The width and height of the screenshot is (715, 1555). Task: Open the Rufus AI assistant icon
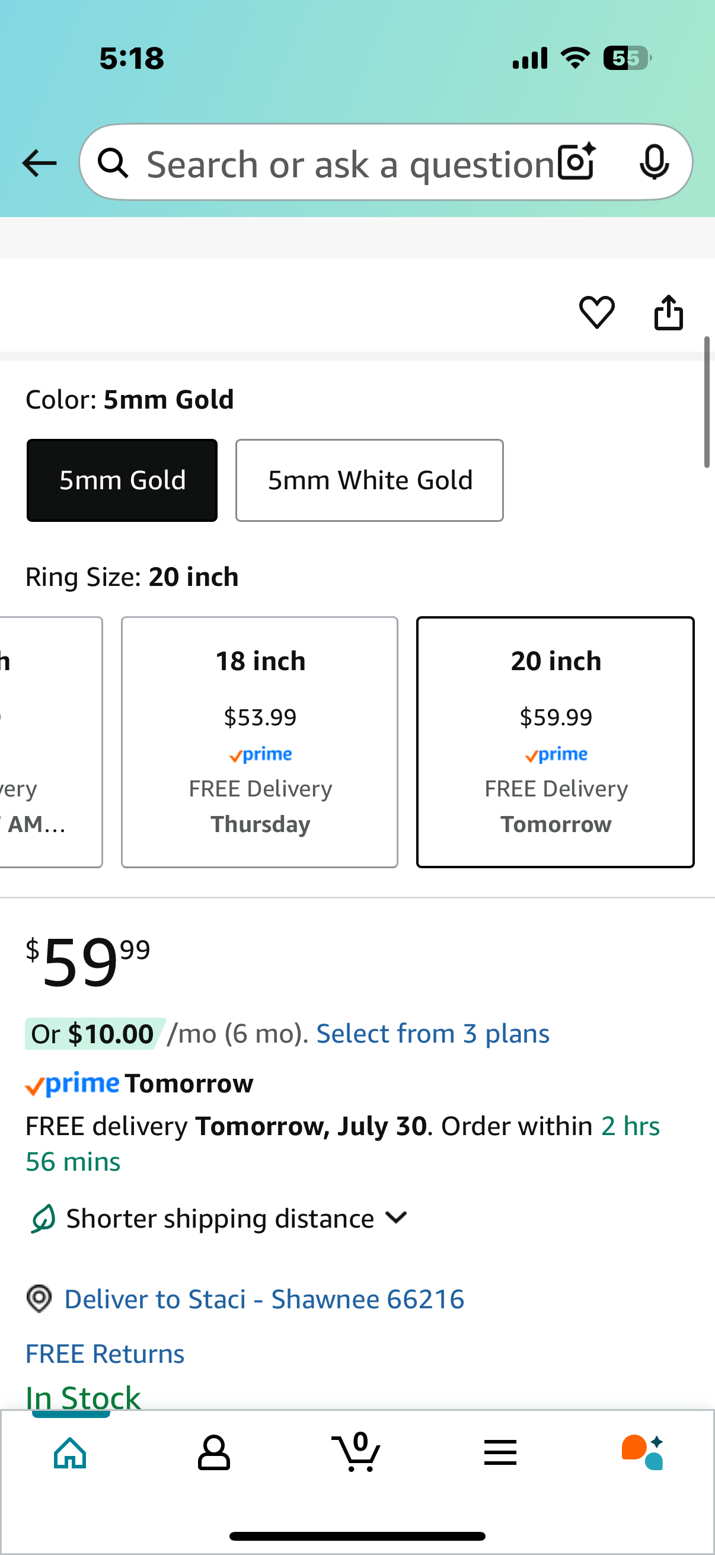643,1452
